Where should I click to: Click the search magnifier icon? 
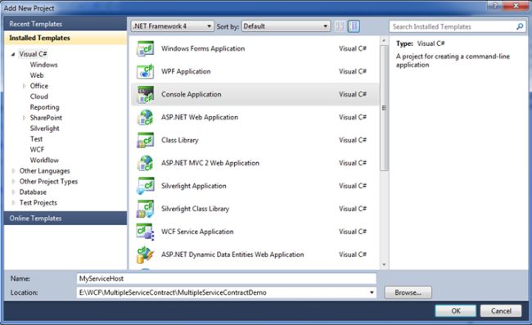(x=520, y=26)
